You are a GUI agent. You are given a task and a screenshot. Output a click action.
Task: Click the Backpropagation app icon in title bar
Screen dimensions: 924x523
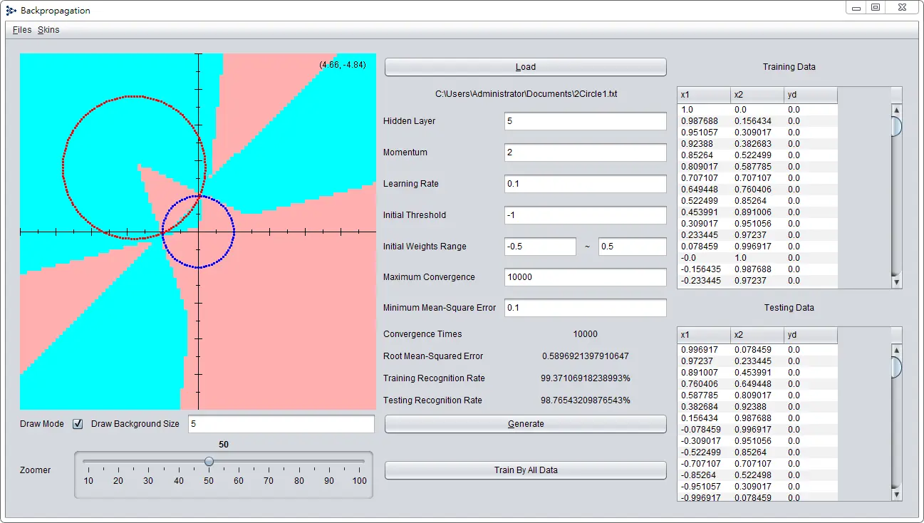[11, 11]
